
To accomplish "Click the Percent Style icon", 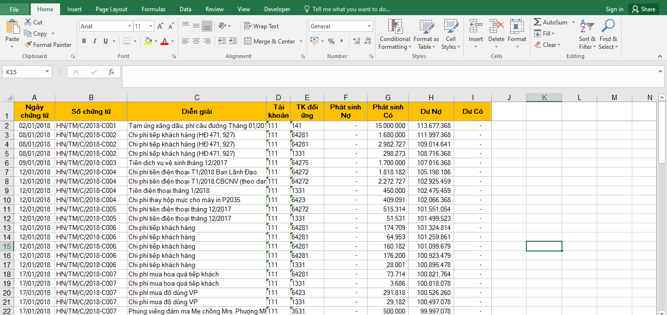I will click(x=331, y=42).
